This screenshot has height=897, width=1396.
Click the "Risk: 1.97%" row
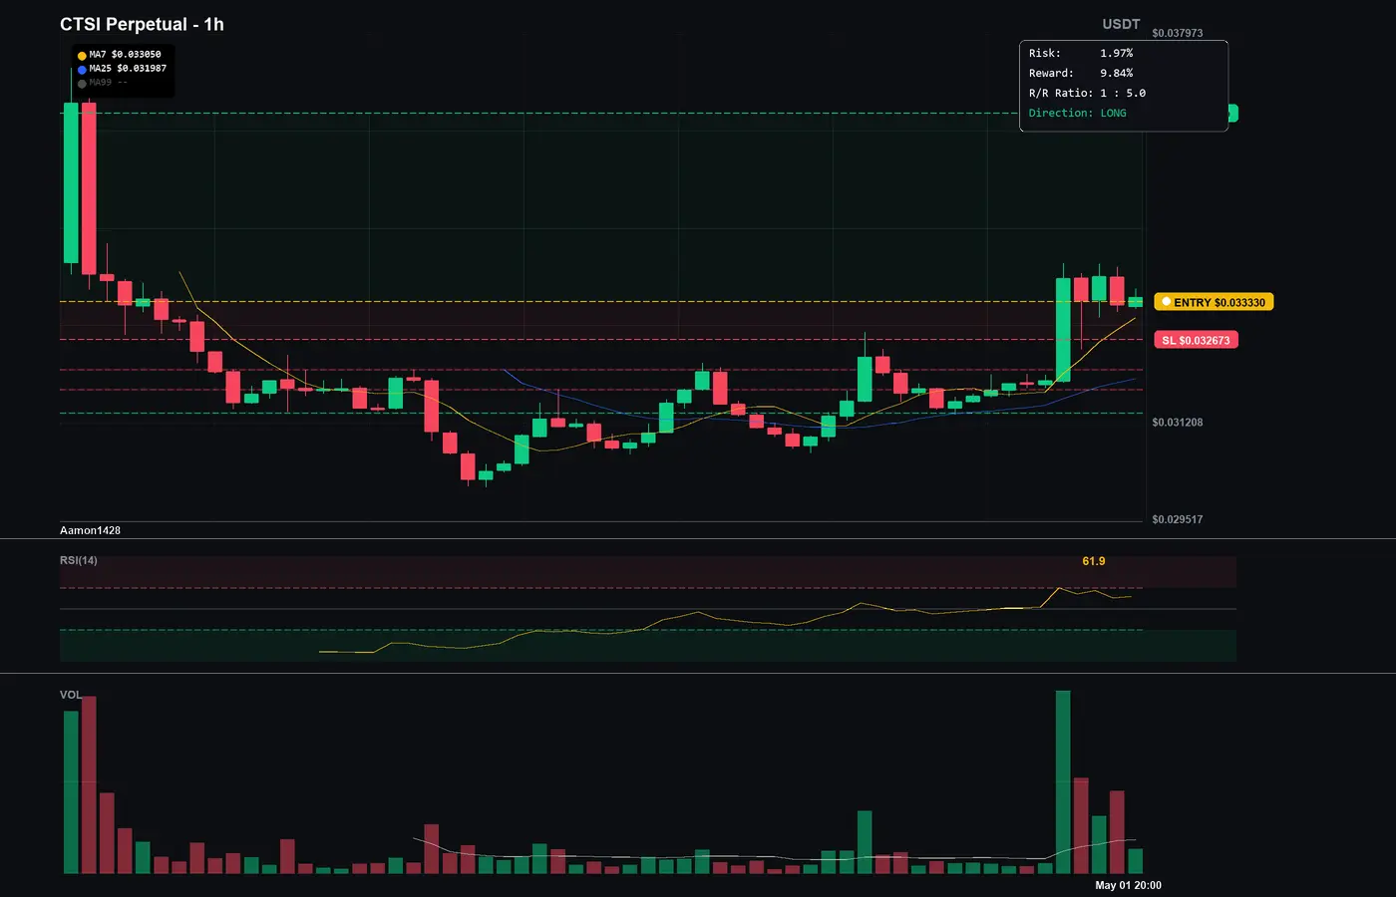click(x=1081, y=53)
